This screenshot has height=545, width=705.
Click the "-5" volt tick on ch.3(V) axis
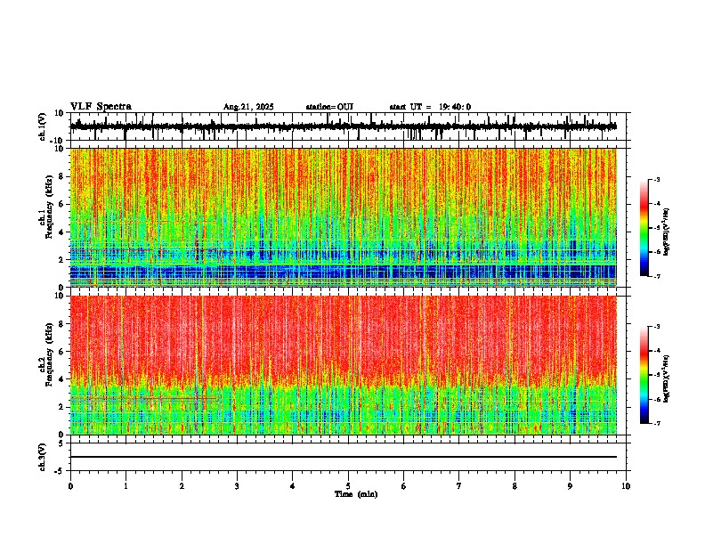tap(60, 471)
